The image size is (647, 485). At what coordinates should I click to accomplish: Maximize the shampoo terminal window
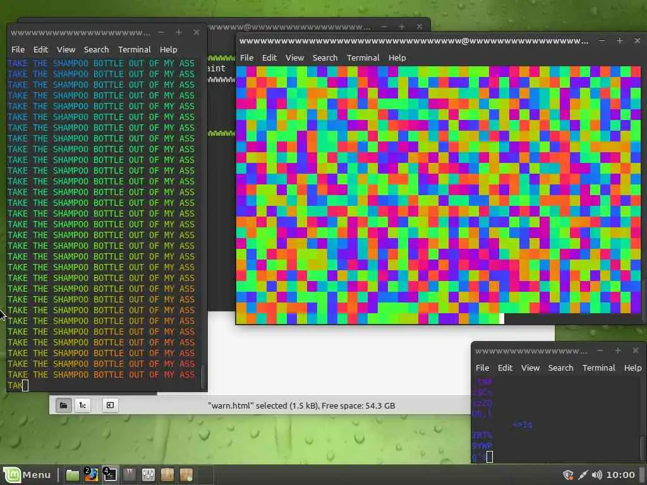(179, 32)
